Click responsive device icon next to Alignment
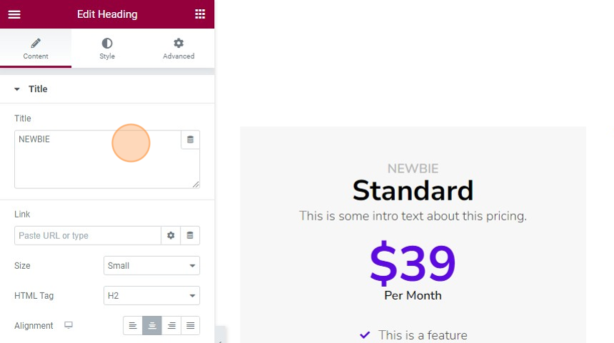 [69, 325]
